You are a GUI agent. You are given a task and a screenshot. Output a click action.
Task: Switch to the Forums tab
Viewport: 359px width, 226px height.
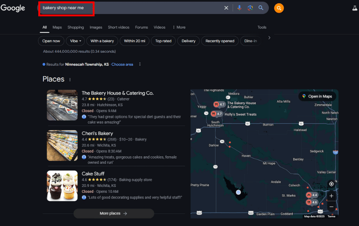141,27
